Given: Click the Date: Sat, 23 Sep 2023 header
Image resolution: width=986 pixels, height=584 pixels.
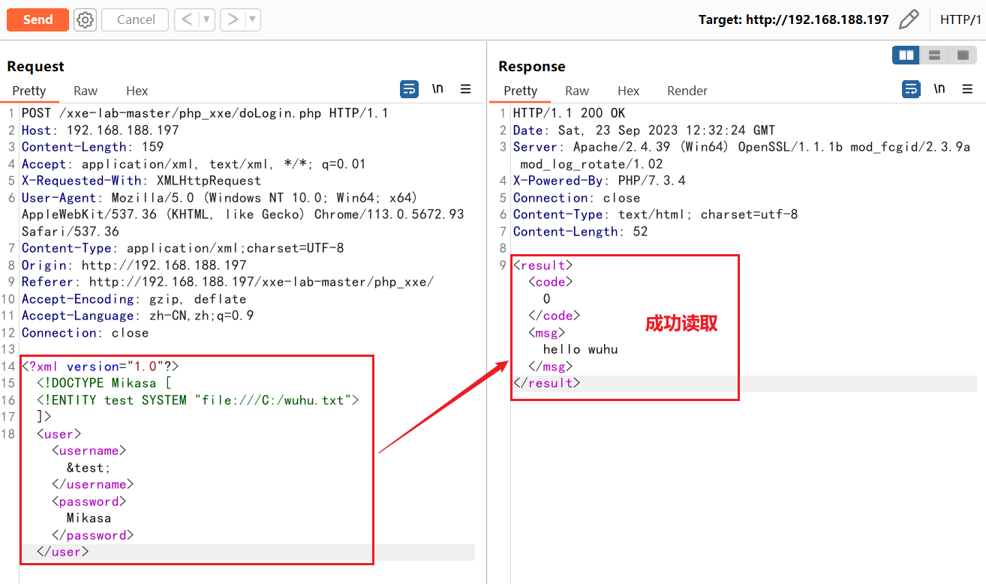Looking at the screenshot, I should [644, 130].
